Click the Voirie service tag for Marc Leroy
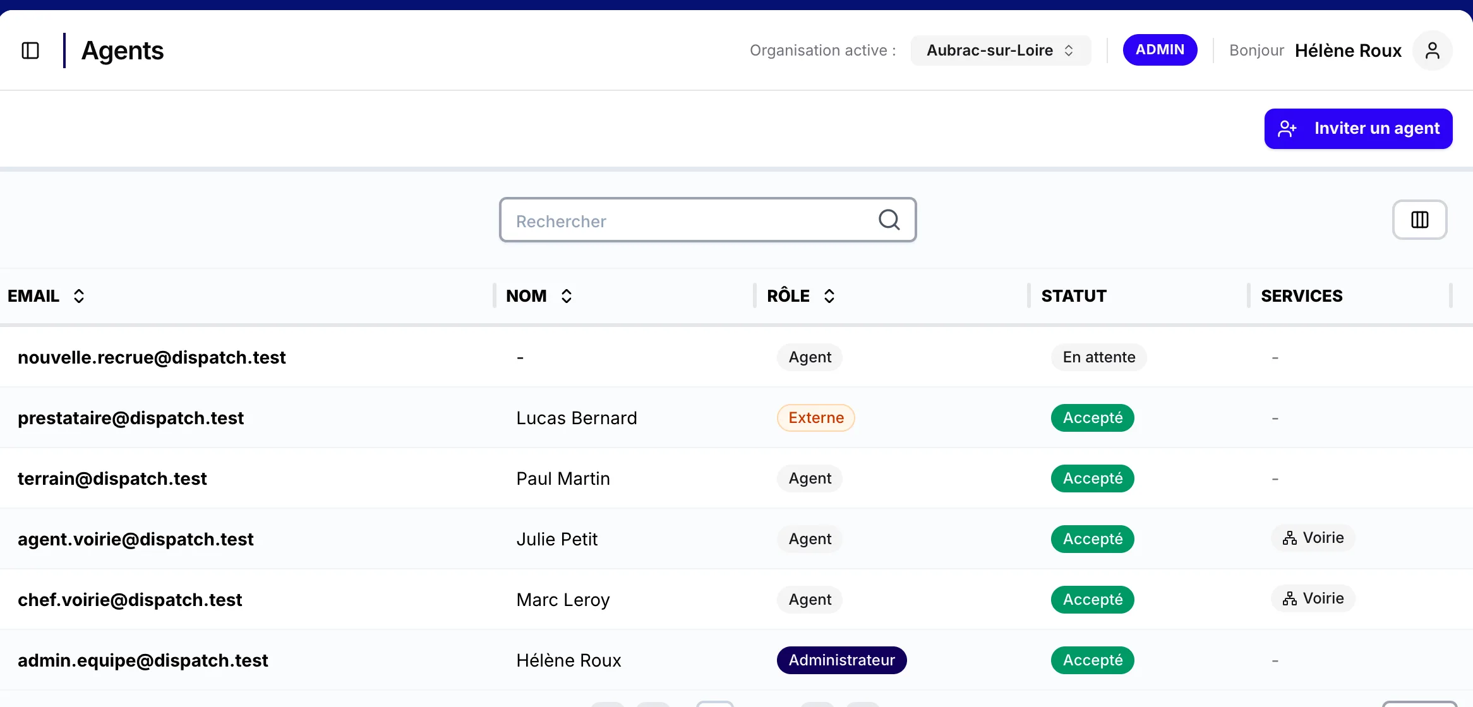The width and height of the screenshot is (1473, 707). click(1313, 598)
